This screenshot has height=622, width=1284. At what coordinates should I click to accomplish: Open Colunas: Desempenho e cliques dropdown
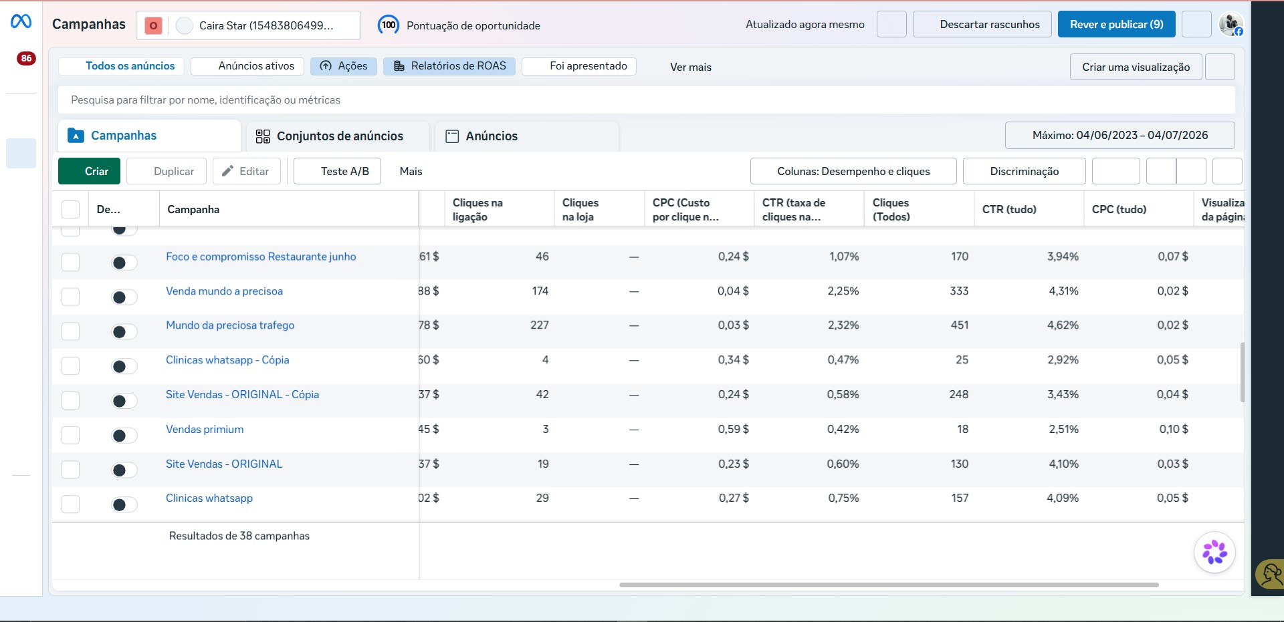click(853, 171)
